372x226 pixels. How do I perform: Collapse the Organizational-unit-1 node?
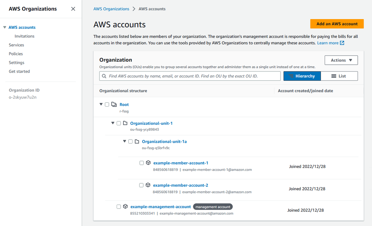112,123
